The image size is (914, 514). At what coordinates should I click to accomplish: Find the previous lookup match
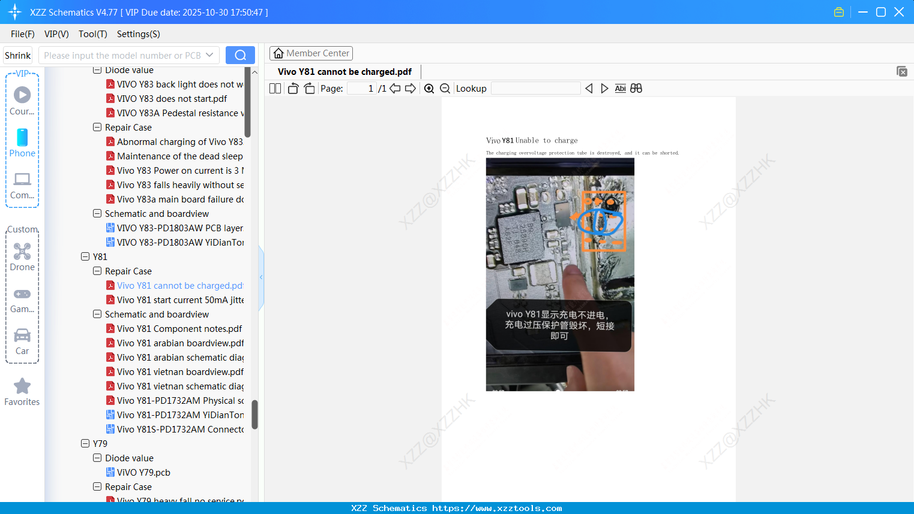(x=589, y=89)
